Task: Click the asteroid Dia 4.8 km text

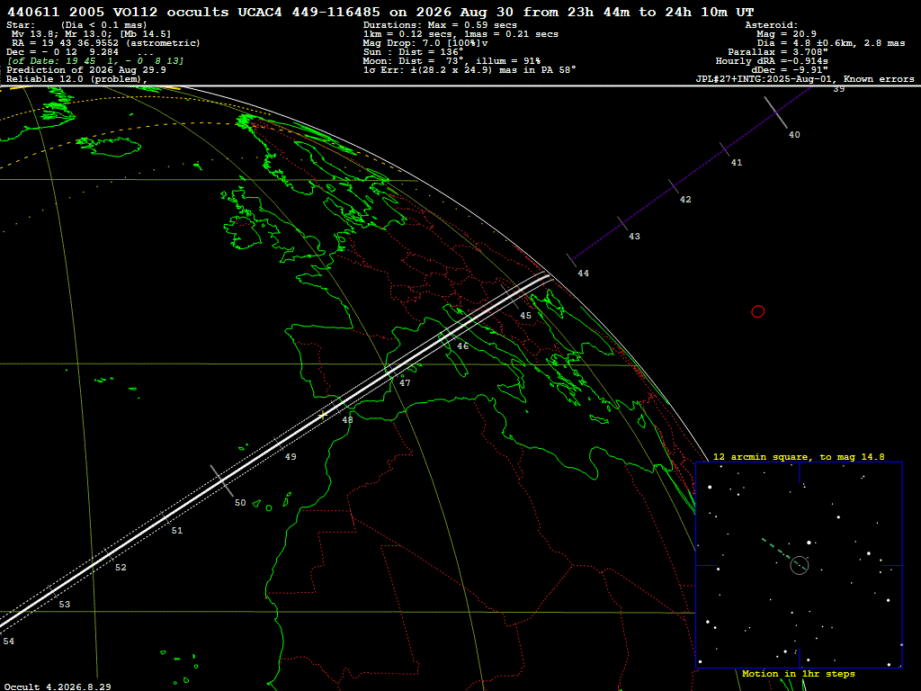Action: coord(830,43)
